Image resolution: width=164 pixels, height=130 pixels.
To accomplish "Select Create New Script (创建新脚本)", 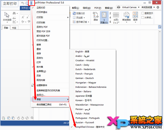I will point(50,85).
